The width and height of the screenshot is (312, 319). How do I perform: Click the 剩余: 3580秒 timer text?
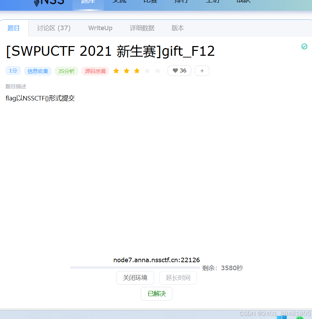pyautogui.click(x=223, y=268)
